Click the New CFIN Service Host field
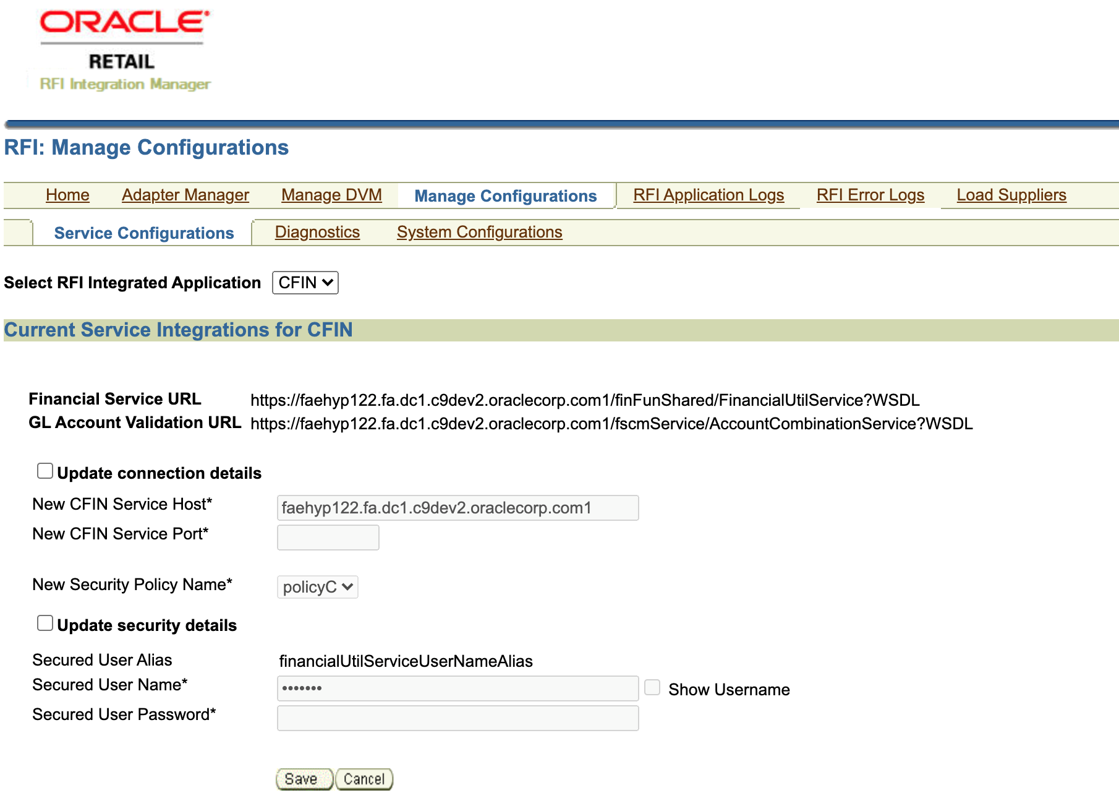Image resolution: width=1119 pixels, height=806 pixels. coord(458,508)
